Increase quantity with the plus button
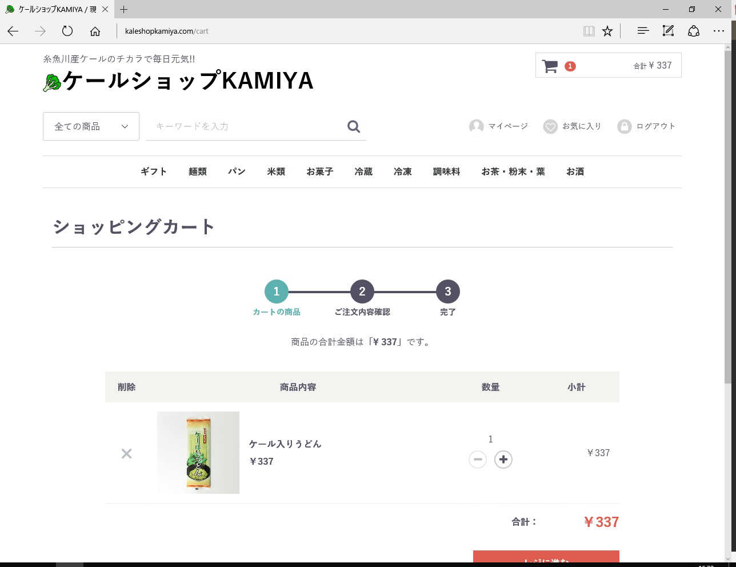This screenshot has height=567, width=736. pyautogui.click(x=503, y=460)
